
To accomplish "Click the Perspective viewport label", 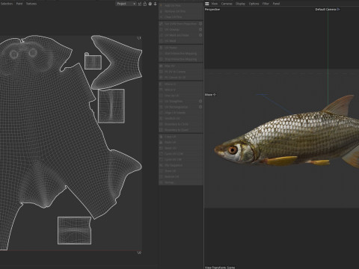I will pyautogui.click(x=212, y=9).
